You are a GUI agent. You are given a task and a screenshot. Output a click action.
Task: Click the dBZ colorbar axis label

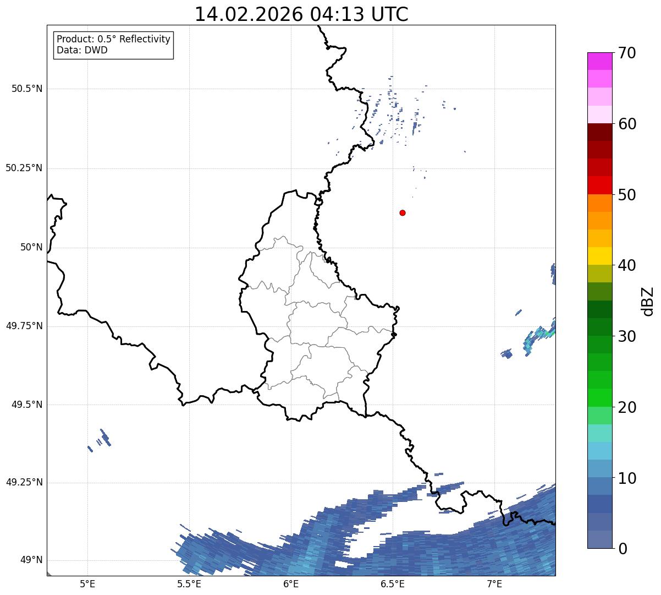[x=648, y=301]
